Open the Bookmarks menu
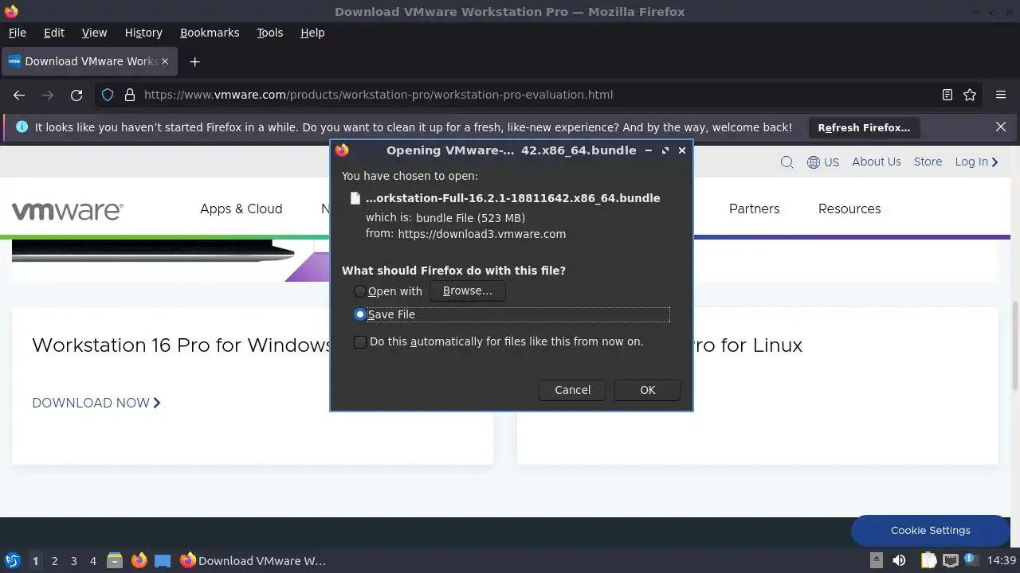The width and height of the screenshot is (1020, 573). pyautogui.click(x=210, y=33)
